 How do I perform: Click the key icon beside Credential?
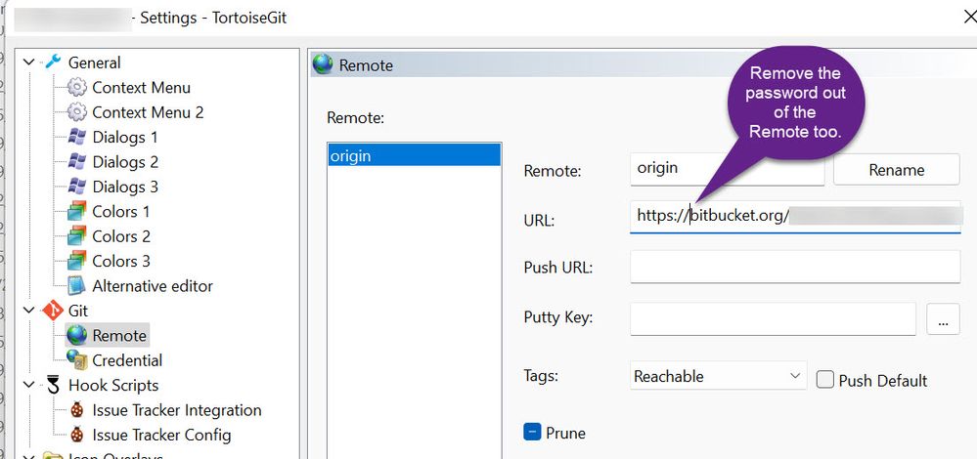coord(76,360)
